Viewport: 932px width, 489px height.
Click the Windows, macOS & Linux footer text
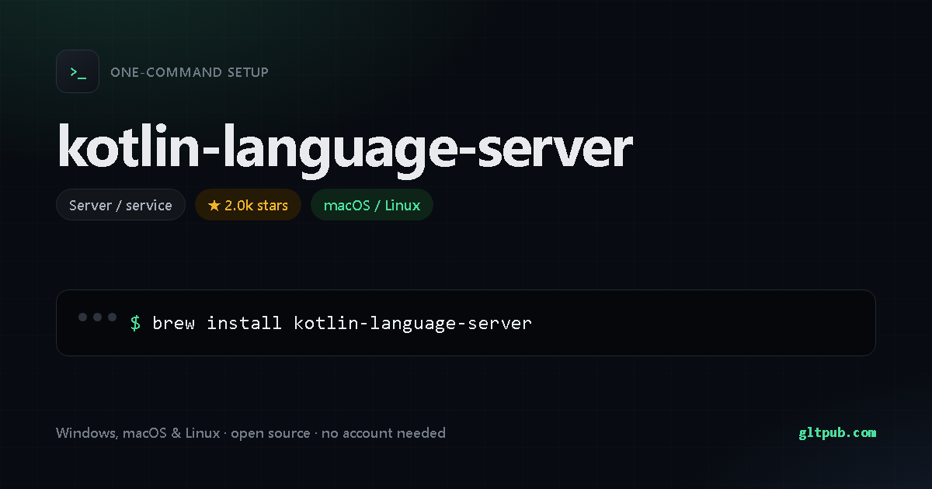tap(251, 433)
